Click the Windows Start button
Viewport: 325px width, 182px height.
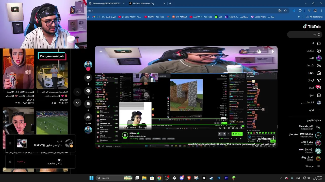pos(91,178)
